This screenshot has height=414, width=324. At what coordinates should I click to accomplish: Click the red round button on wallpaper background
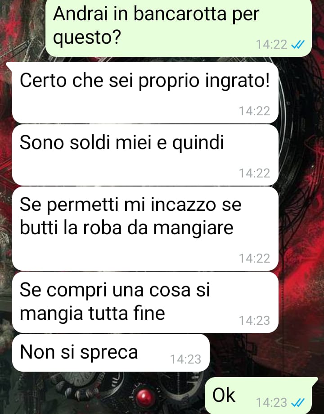coord(145,397)
